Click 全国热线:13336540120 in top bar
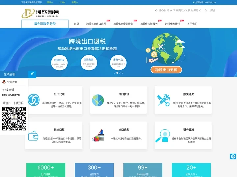Screen dimensions: 237x177 (205, 2)
